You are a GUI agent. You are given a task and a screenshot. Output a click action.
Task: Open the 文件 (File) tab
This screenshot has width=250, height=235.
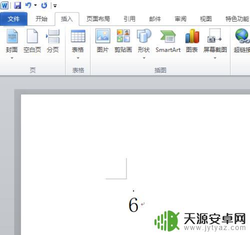[x=13, y=19]
